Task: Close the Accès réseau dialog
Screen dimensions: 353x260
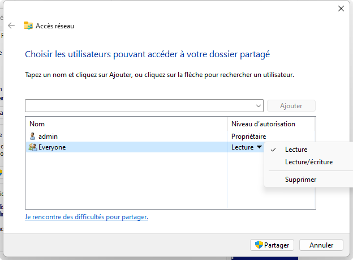Action: coord(341,8)
